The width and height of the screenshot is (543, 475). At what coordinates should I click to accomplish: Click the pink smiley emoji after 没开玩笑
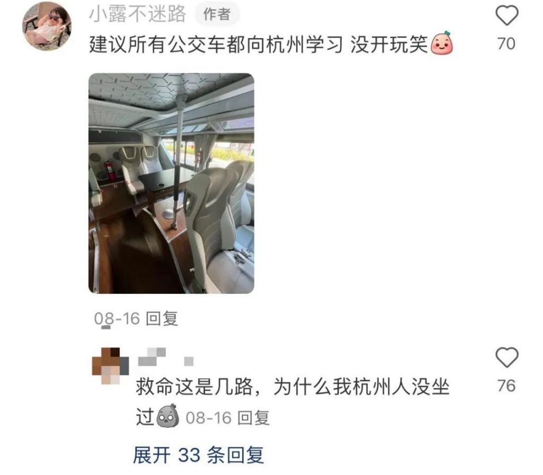442,43
